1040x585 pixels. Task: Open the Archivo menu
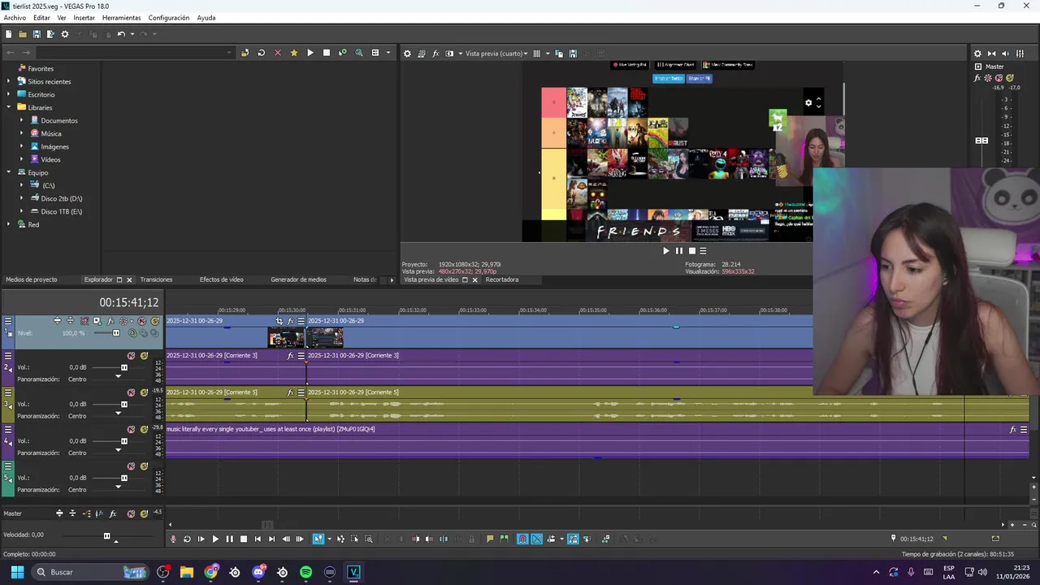(15, 18)
